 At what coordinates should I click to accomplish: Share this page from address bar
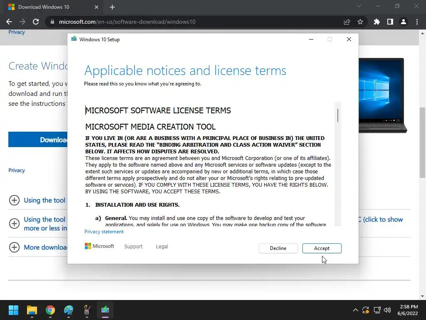pos(347,22)
